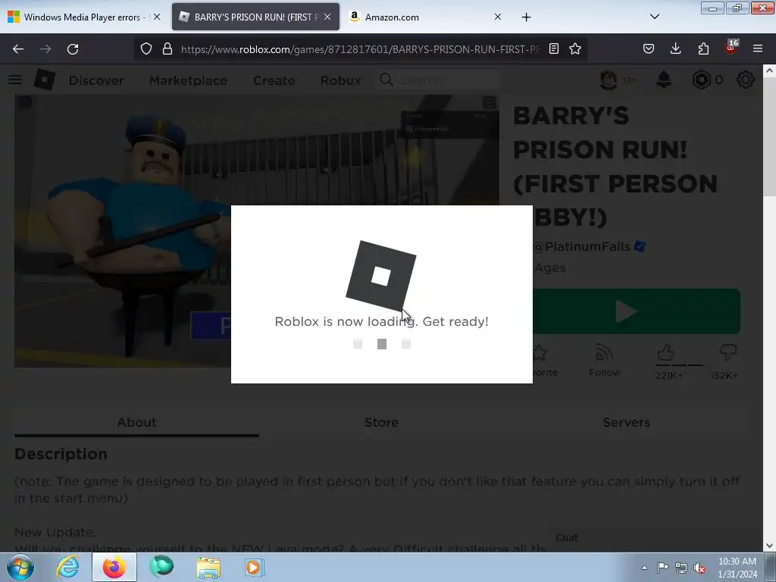Viewport: 776px width, 582px height.
Task: Select the Servers tab
Action: click(627, 422)
